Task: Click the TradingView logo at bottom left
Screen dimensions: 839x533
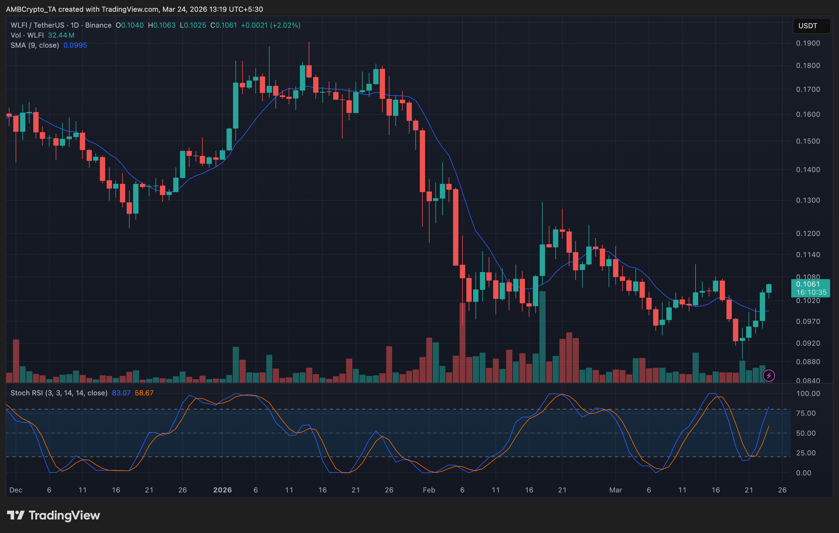Action: click(x=53, y=515)
